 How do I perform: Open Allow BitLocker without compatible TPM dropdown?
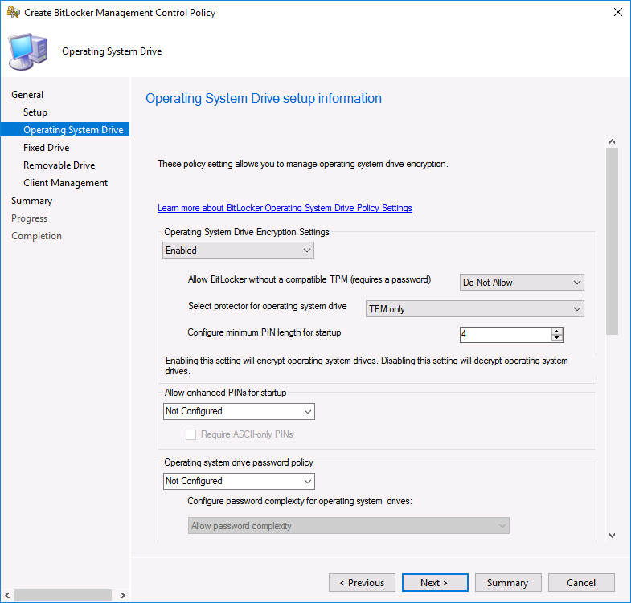coord(522,283)
